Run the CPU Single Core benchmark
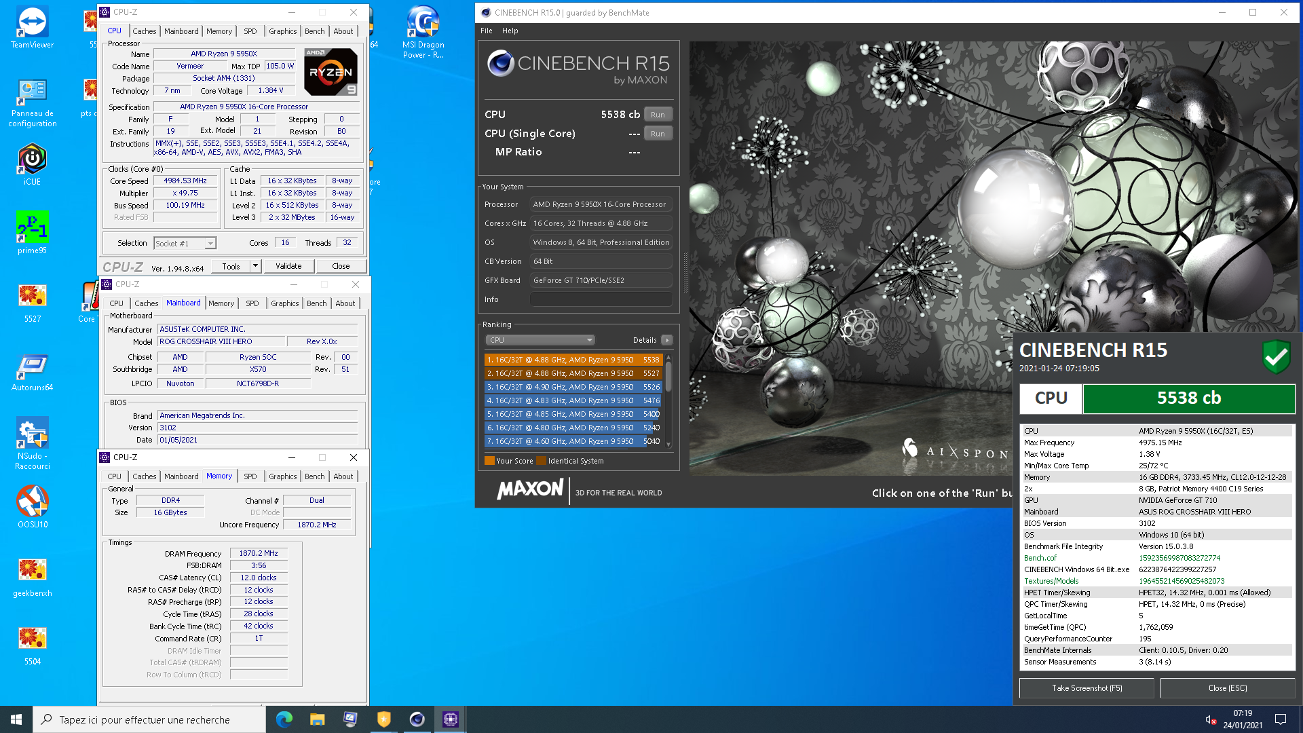 pos(658,134)
